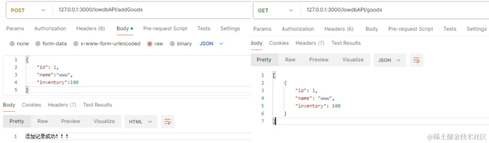Open the Pre-request Script tab in the POST request
Image resolution: width=489 pixels, height=143 pixels.
[x=165, y=29]
